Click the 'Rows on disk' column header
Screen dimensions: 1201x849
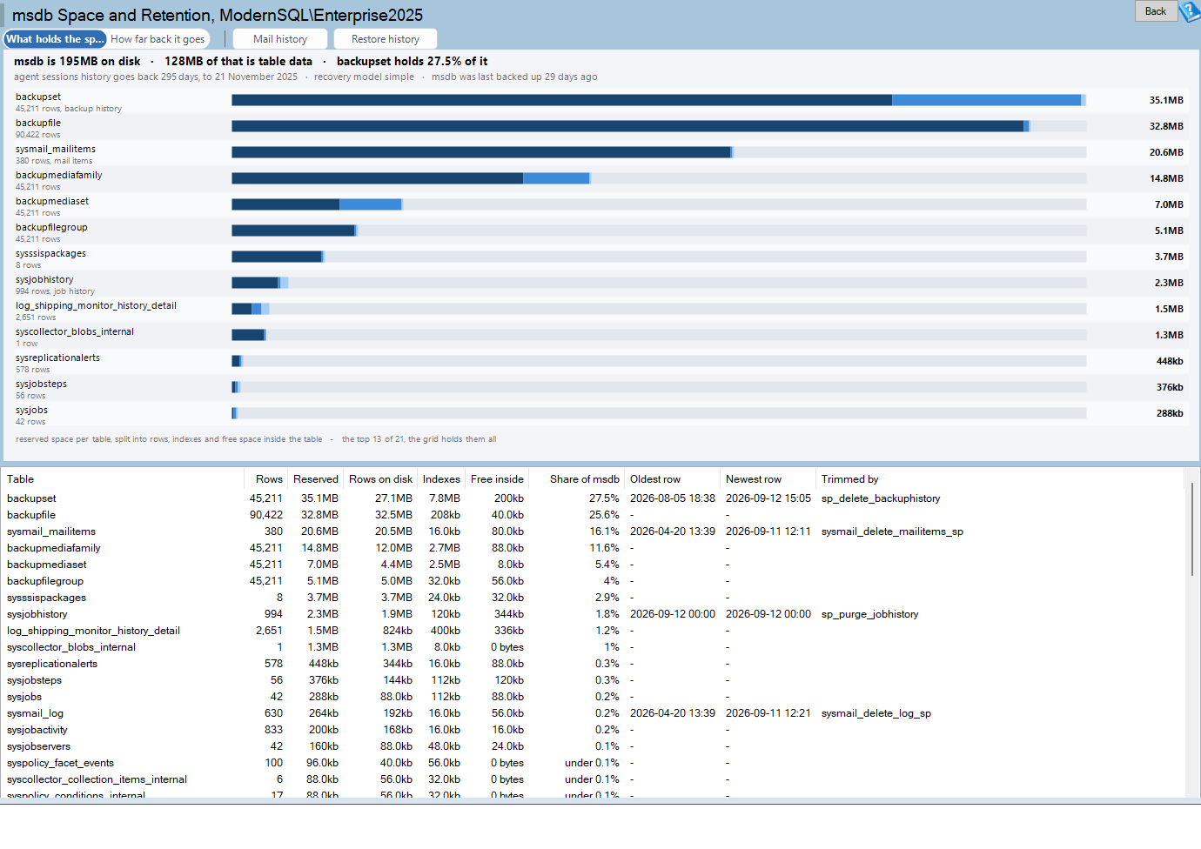click(380, 479)
